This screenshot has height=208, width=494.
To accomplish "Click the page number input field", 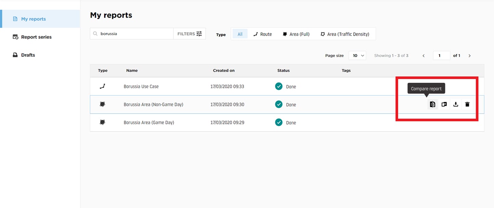I will pyautogui.click(x=441, y=55).
